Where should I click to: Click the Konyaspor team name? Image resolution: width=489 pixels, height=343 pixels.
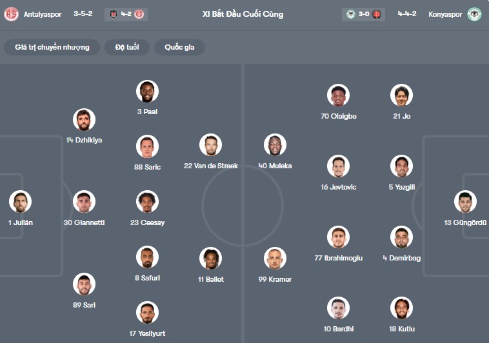tap(445, 14)
